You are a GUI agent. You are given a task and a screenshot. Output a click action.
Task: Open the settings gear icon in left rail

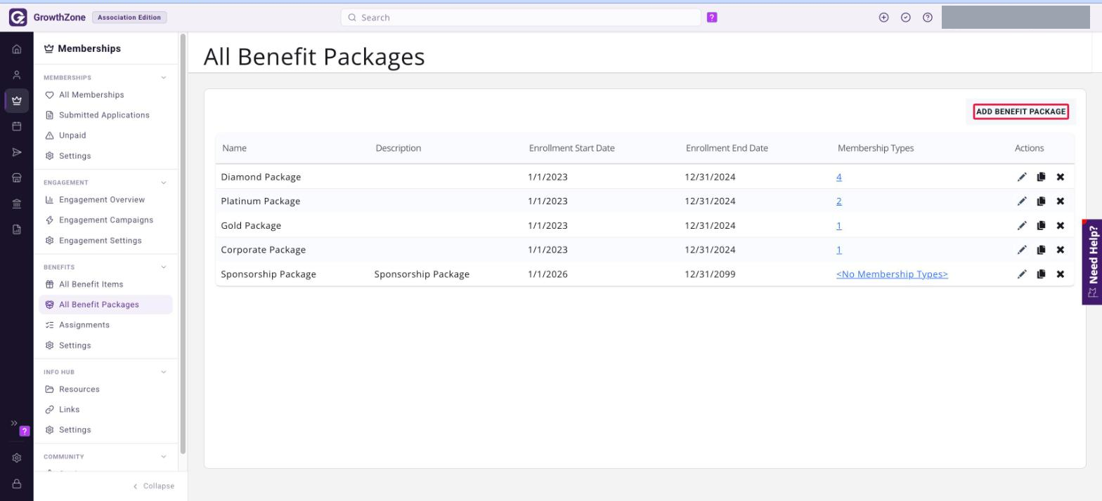tap(17, 457)
